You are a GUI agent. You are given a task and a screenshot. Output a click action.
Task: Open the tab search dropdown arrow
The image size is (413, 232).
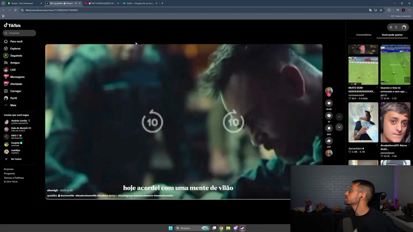[3, 3]
